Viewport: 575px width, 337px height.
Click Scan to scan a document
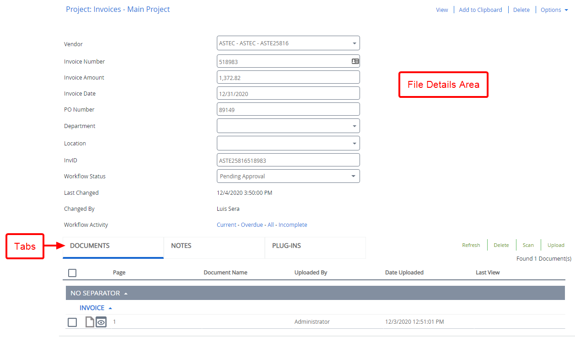click(x=528, y=245)
